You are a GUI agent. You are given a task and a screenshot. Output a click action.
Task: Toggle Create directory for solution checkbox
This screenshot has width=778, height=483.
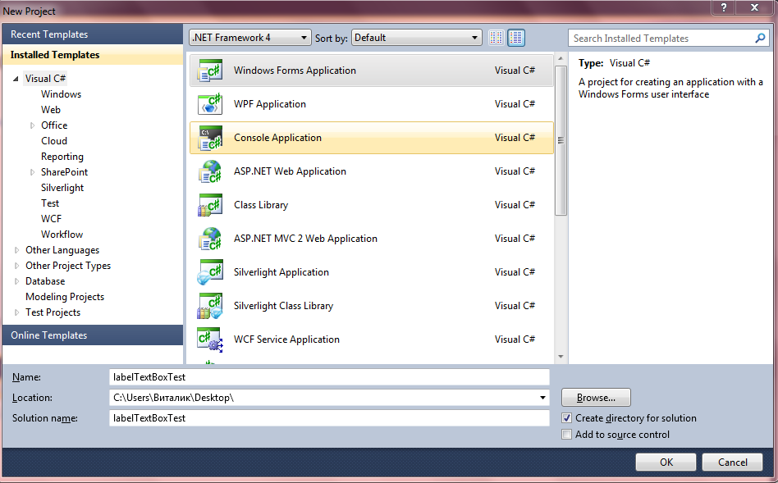566,418
